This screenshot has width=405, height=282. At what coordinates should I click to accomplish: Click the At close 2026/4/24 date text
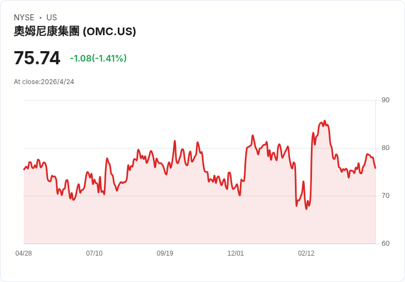tap(44, 82)
